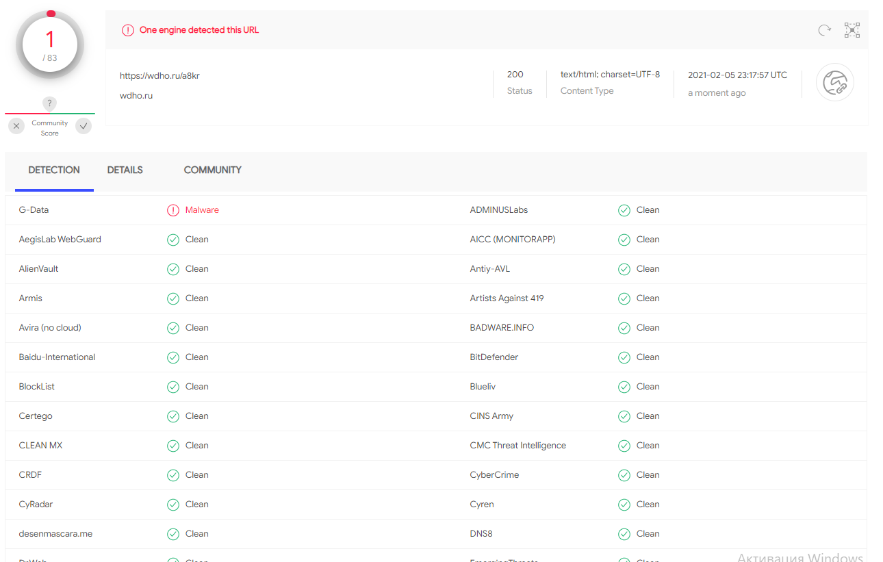Image resolution: width=883 pixels, height=562 pixels.
Task: Click the CLEAN MX engine name
Action: click(41, 446)
